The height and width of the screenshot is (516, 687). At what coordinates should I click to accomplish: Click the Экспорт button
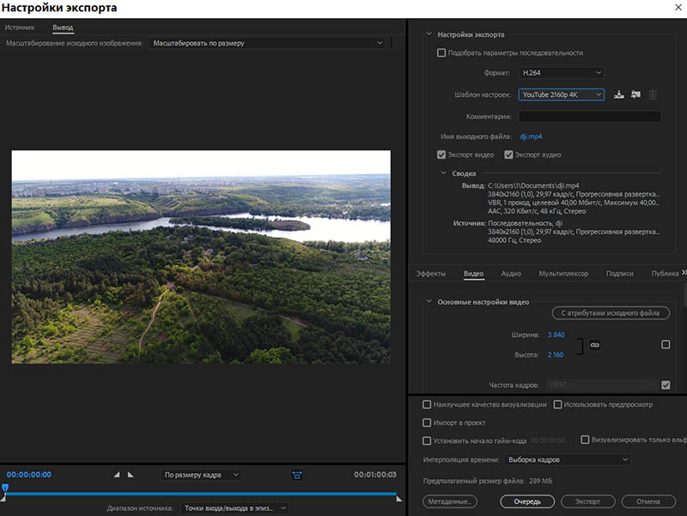588,501
